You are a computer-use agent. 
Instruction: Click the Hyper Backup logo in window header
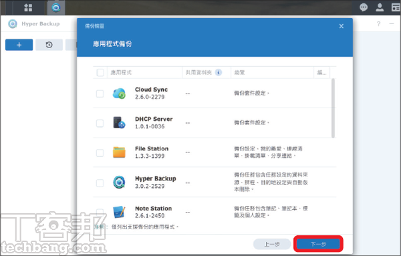click(13, 24)
